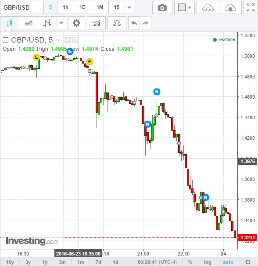Take a chart snapshot with camera icon

[162, 7]
